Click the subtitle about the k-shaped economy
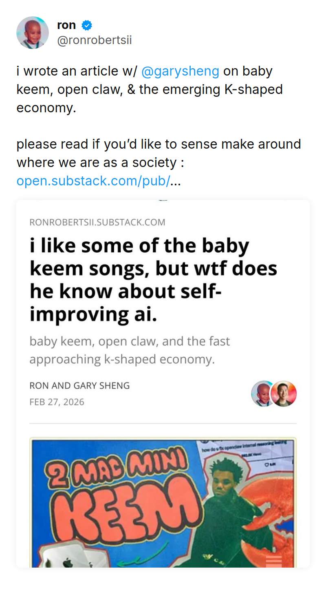 pos(130,350)
